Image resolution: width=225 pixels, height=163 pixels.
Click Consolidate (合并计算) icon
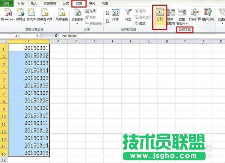coord(195,15)
